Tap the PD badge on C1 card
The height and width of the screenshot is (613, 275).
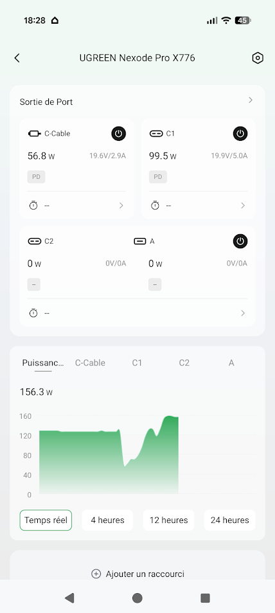coord(158,177)
